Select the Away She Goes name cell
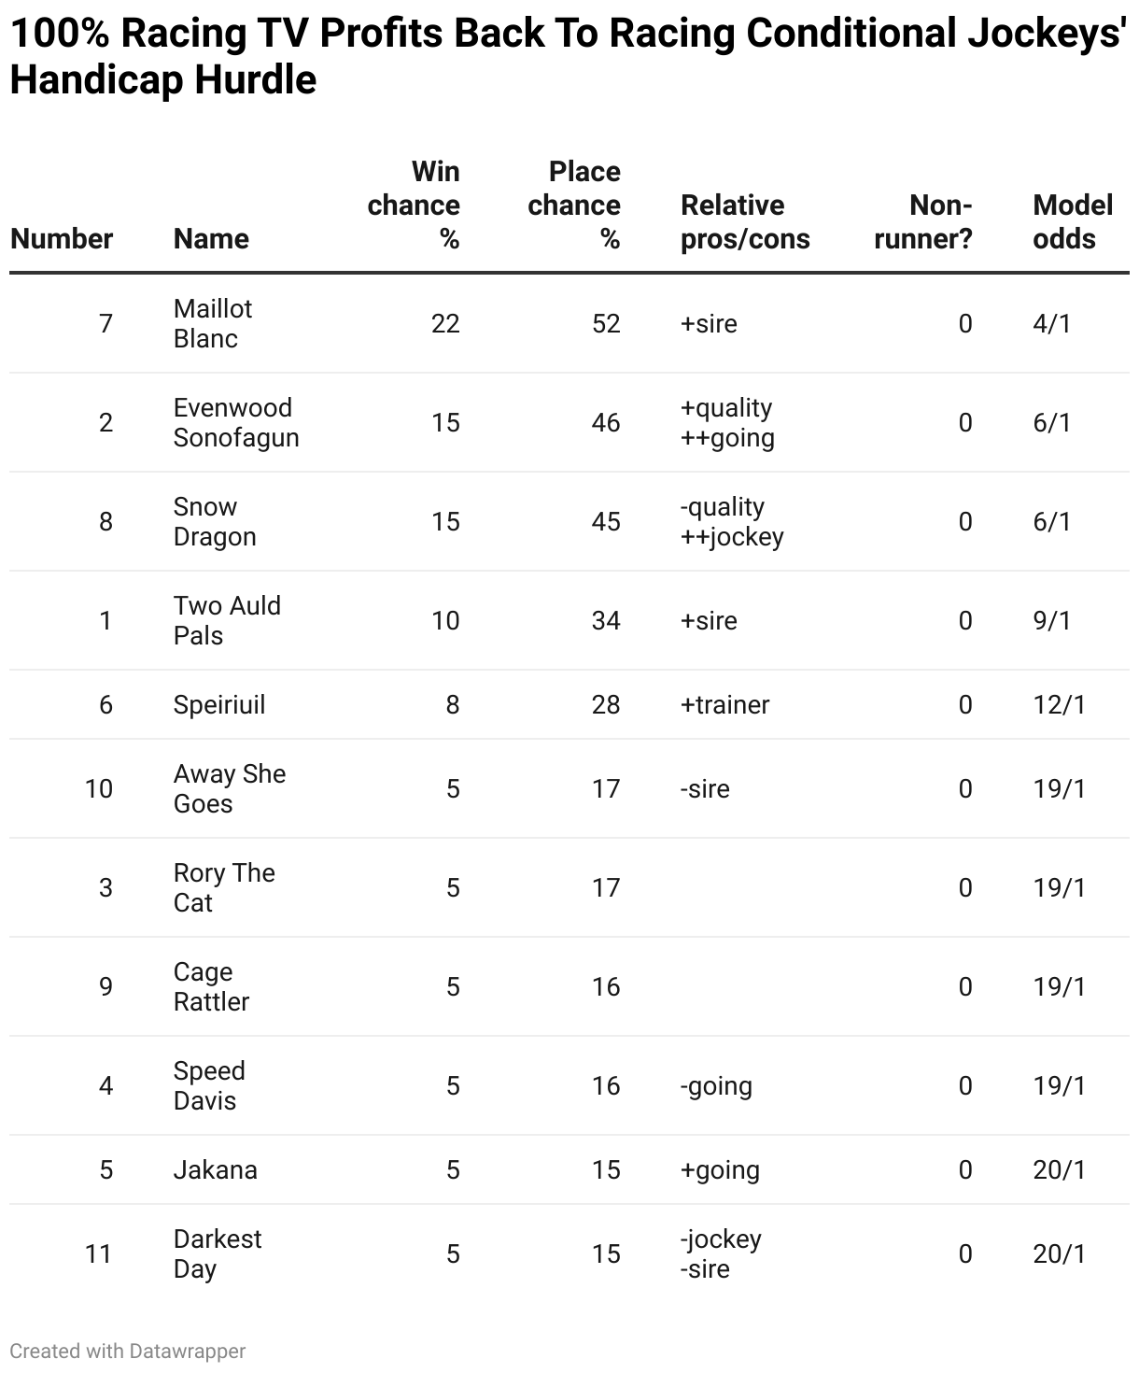Image resolution: width=1139 pixels, height=1373 pixels. tap(230, 788)
